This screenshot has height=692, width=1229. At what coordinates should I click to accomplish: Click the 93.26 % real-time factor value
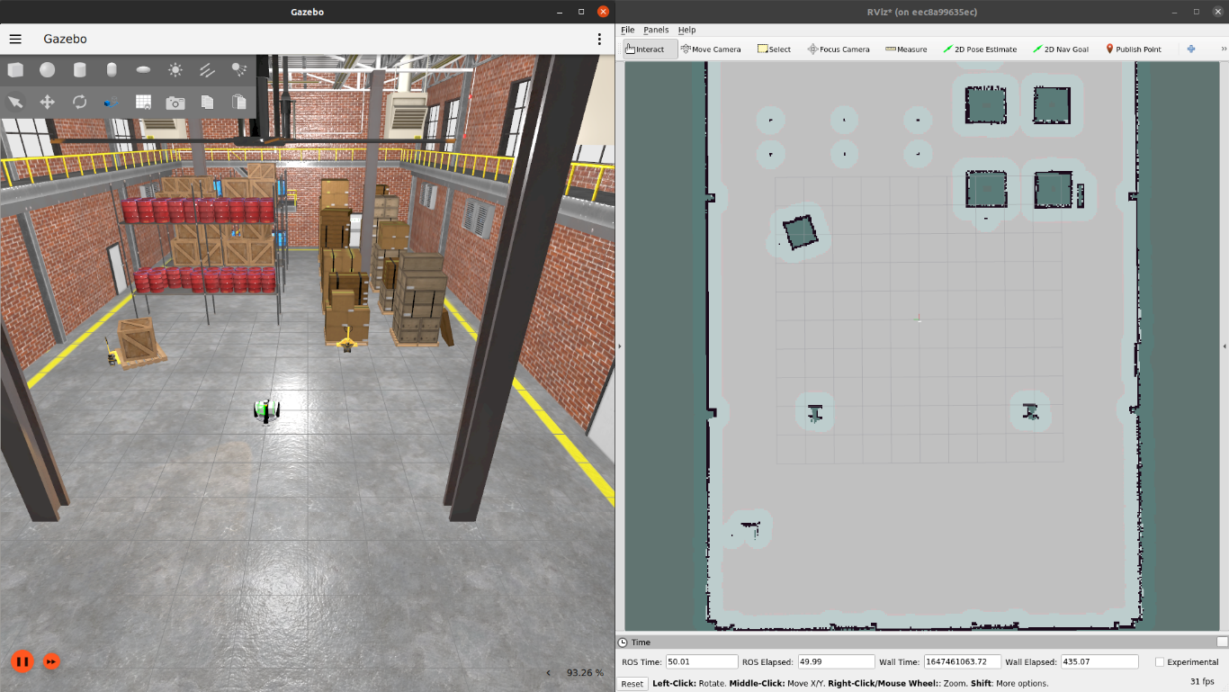tap(585, 673)
